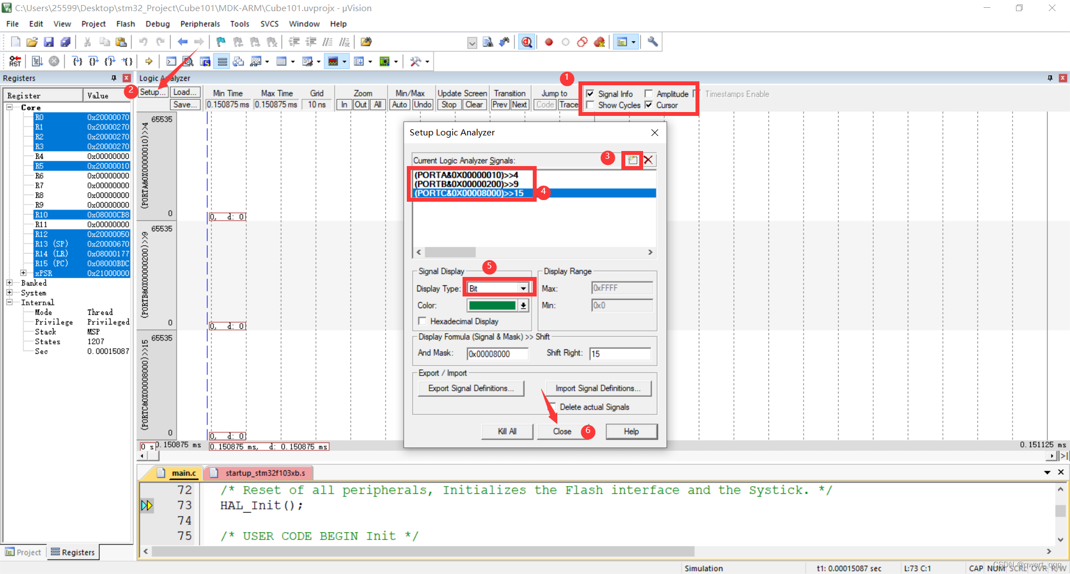This screenshot has height=574, width=1070.
Task: Click Disable All Breakpoints icon
Action: click(x=582, y=42)
